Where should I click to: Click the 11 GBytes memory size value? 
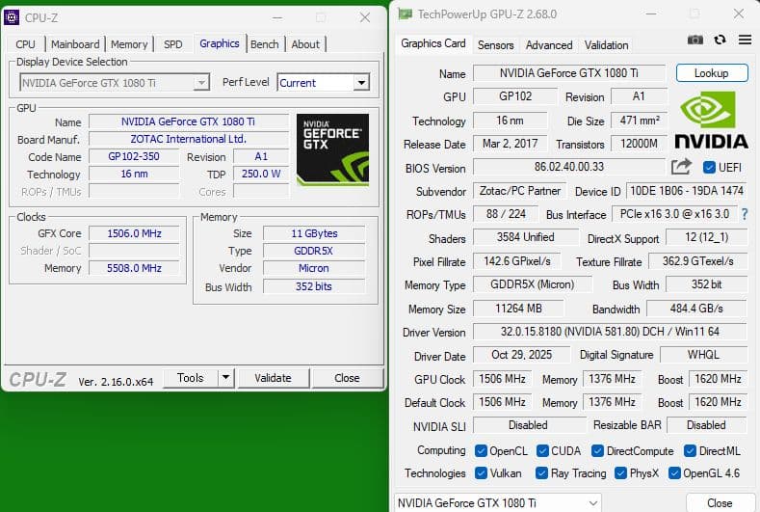click(314, 233)
